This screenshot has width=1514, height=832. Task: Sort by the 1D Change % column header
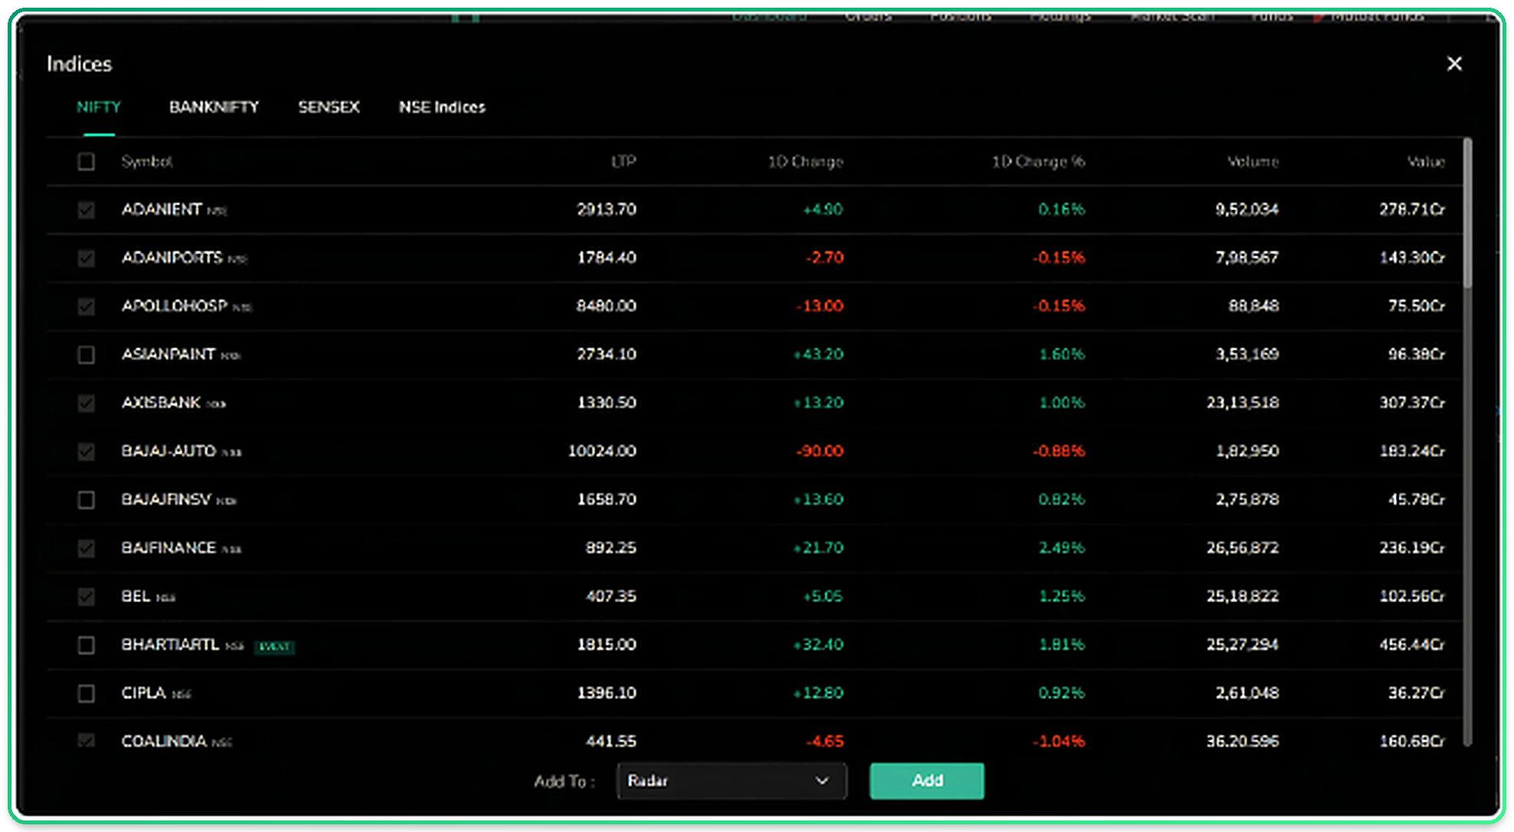coord(1039,161)
